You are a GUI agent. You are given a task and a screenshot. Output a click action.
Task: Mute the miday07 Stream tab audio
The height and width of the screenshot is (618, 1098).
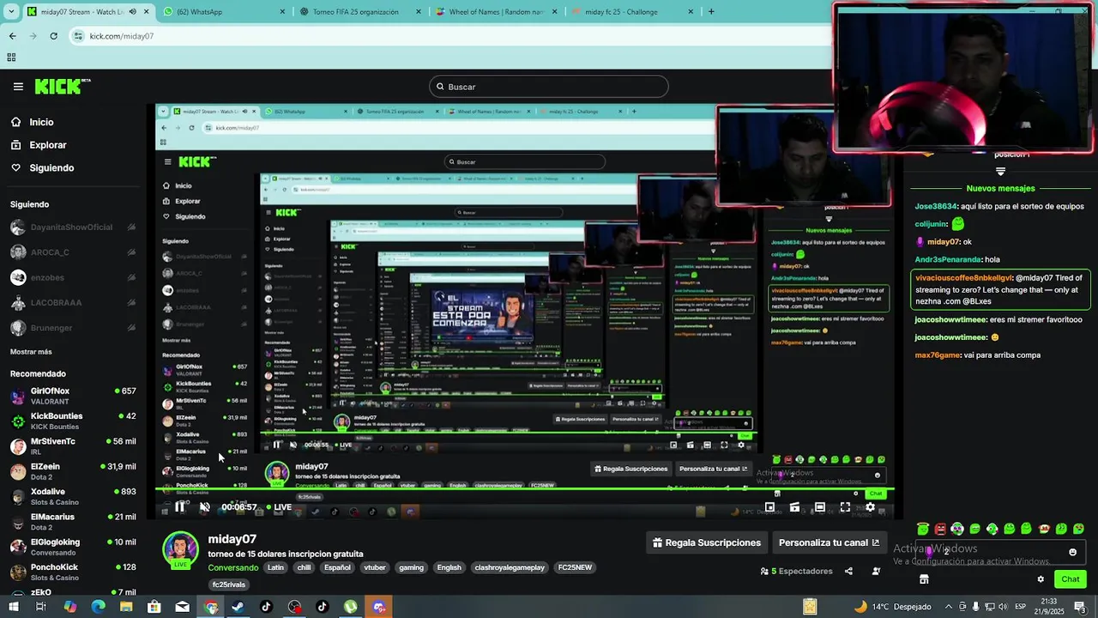pos(132,12)
